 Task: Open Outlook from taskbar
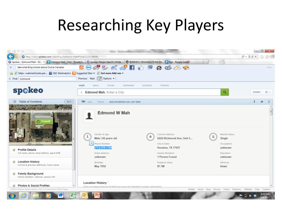point(85,196)
